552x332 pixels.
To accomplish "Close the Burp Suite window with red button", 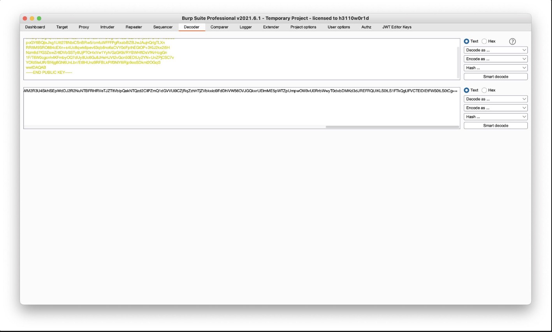I will (25, 18).
